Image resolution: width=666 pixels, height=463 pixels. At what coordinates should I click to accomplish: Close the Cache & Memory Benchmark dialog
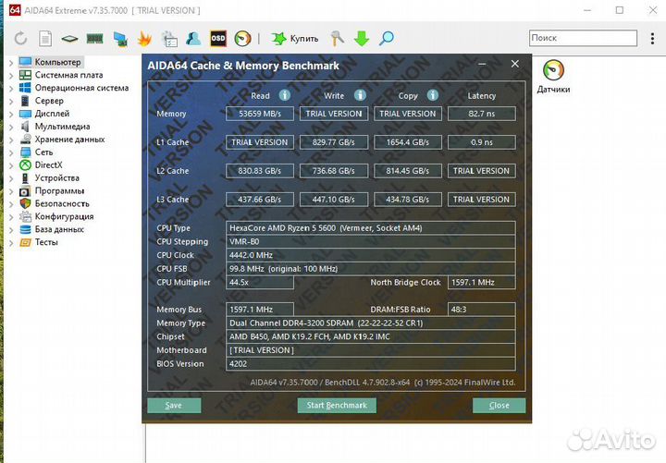click(x=514, y=65)
